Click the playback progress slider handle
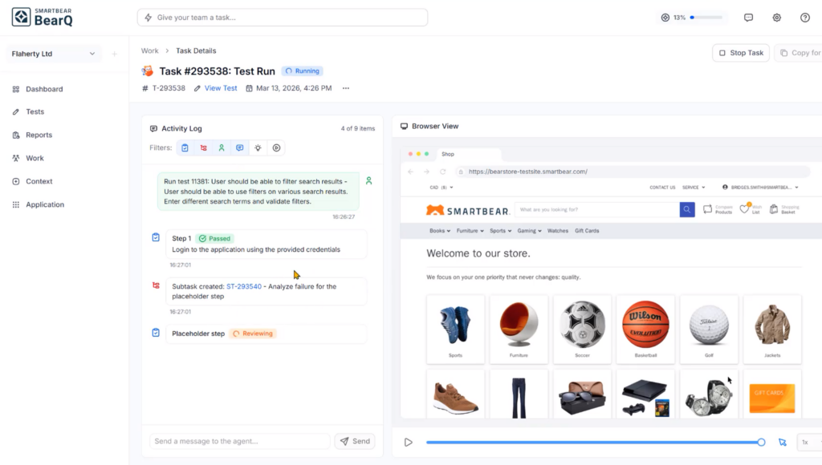822x465 pixels. [x=761, y=442]
